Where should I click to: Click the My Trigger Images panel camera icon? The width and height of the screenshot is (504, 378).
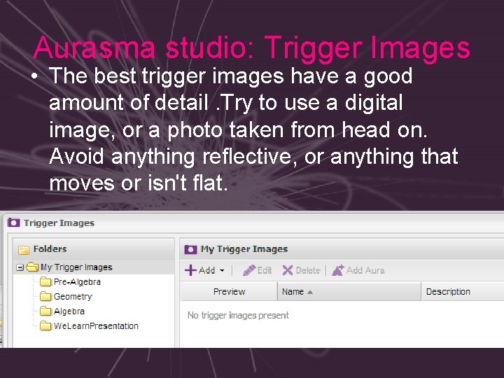[x=190, y=249]
